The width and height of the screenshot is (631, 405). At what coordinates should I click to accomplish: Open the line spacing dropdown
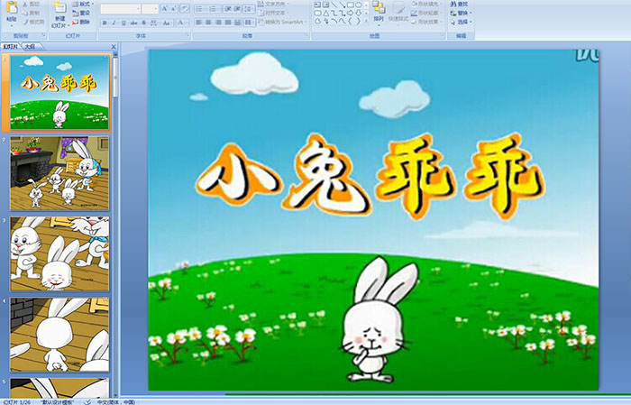click(250, 9)
